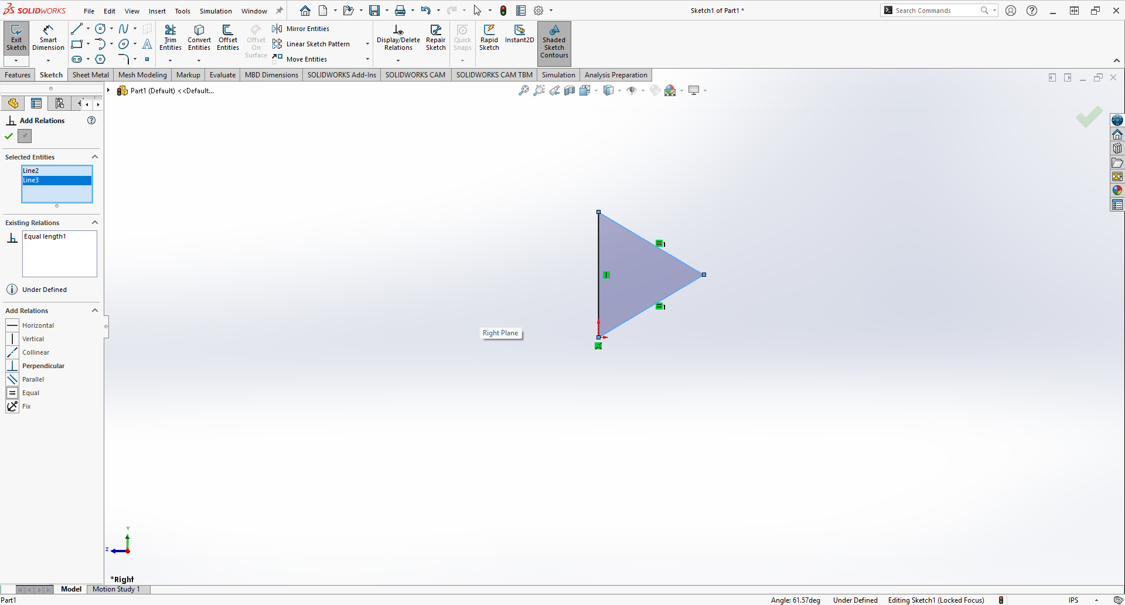Click Zoom to Area icon

tap(539, 90)
